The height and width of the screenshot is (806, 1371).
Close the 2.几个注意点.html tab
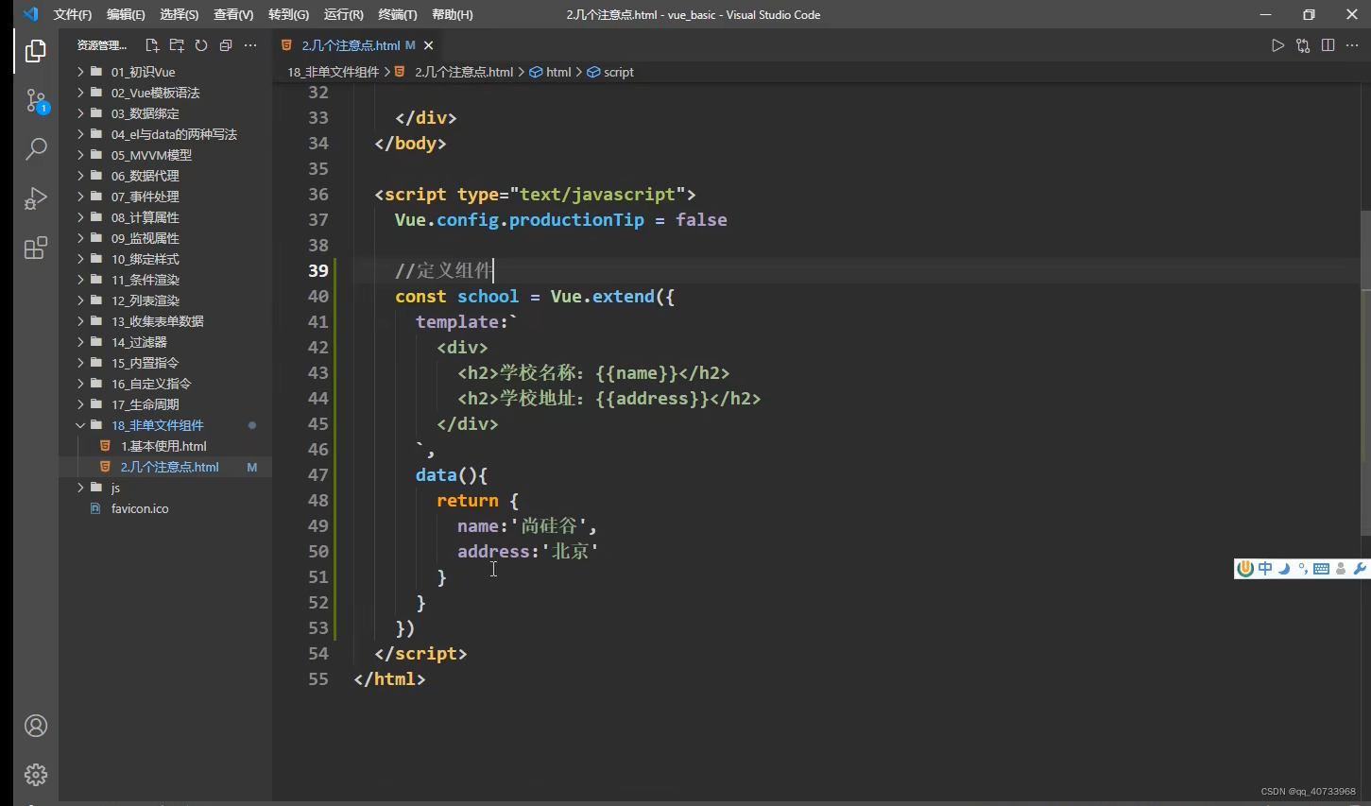pyautogui.click(x=428, y=45)
